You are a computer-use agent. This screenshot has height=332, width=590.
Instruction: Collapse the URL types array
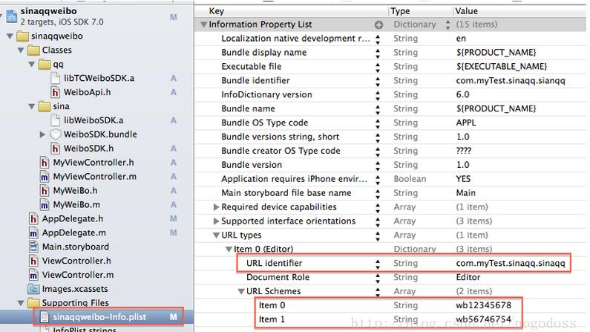pyautogui.click(x=216, y=235)
